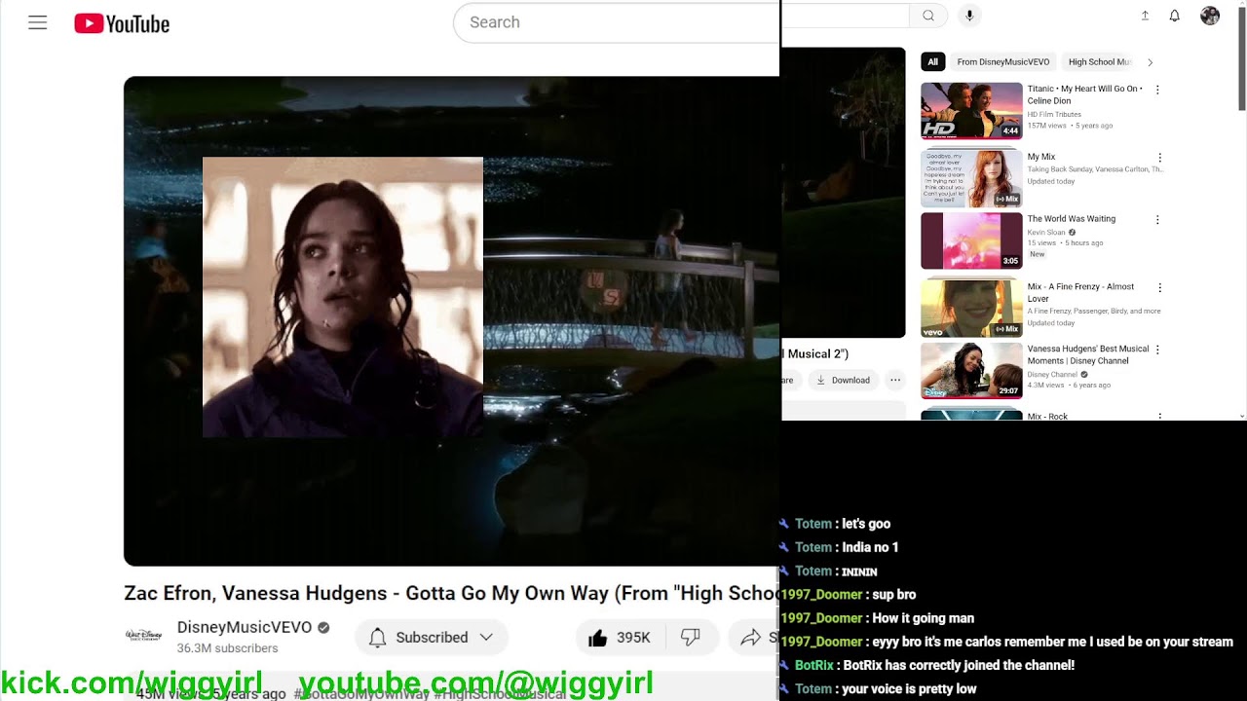Open more actions ellipsis beside Download
Viewport: 1247px width, 701px height.
894,380
